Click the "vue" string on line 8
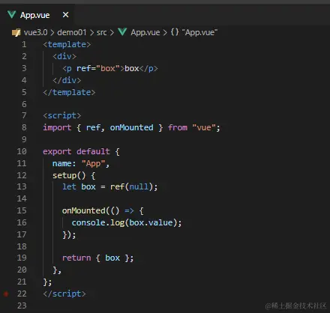The height and width of the screenshot is (313, 330). 204,127
